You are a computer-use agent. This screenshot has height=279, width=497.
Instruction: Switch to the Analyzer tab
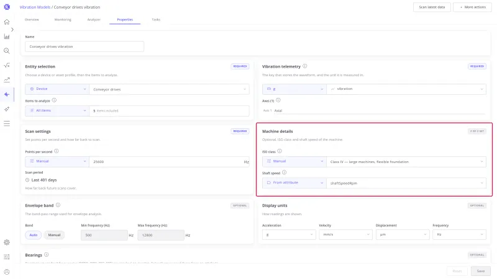tap(94, 20)
